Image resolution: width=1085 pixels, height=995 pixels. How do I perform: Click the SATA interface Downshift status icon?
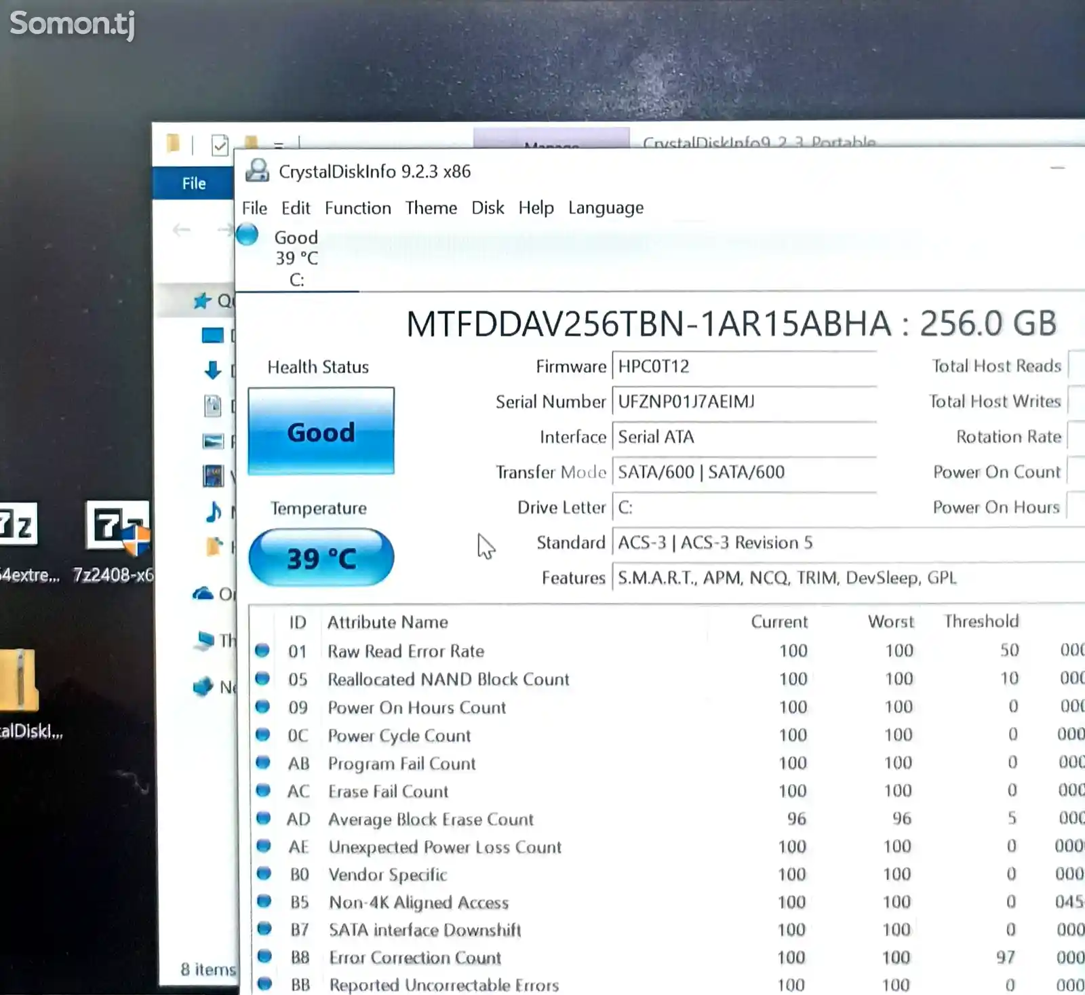pyautogui.click(x=264, y=929)
